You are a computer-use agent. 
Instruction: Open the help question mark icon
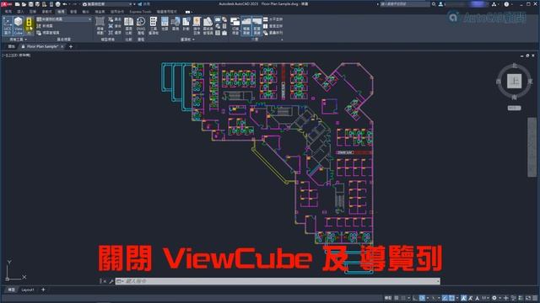pyautogui.click(x=506, y=4)
